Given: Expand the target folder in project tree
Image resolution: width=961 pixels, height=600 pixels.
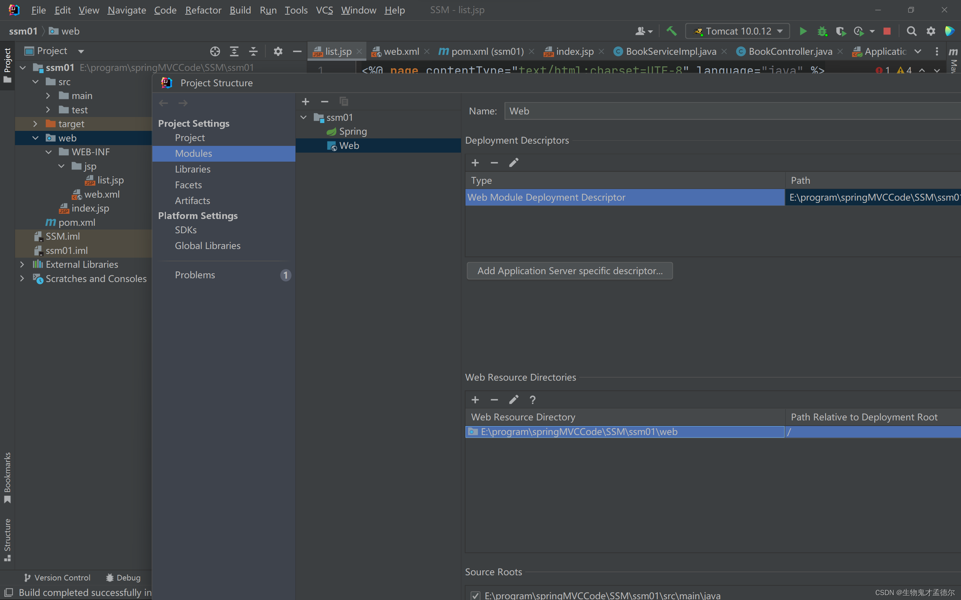Looking at the screenshot, I should (35, 124).
